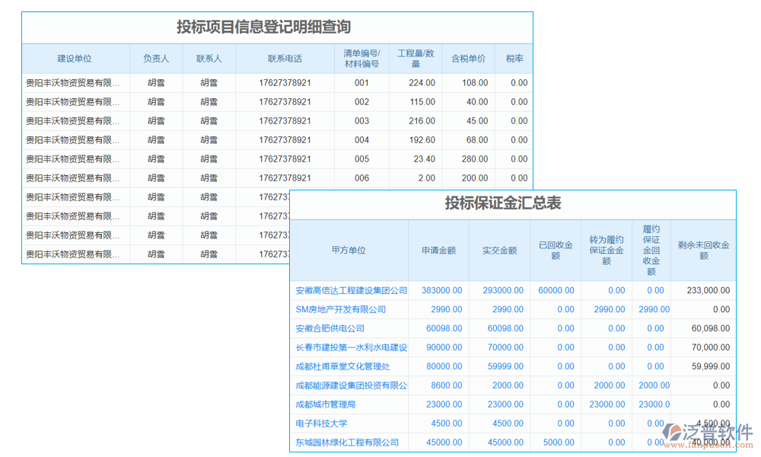761x457 pixels.
Task: Sort by the 税率 column header
Action: click(514, 58)
